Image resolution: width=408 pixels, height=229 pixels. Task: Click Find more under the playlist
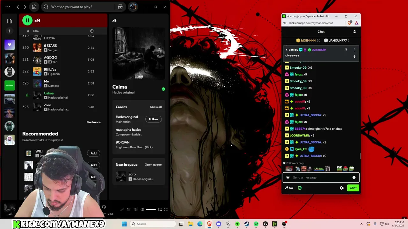(93, 122)
